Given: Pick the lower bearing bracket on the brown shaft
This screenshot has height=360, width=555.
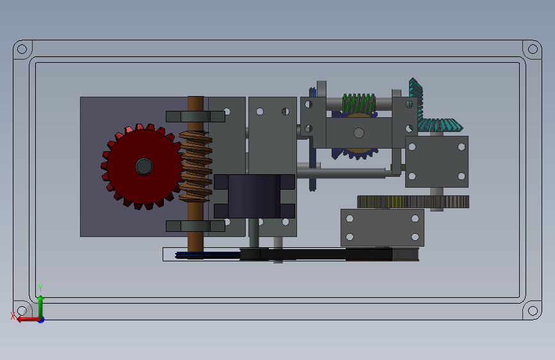Looking at the screenshot, I should click(x=195, y=226).
